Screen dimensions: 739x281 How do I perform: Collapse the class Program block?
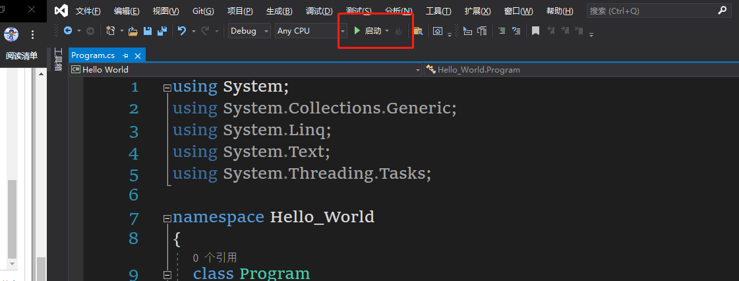(167, 274)
